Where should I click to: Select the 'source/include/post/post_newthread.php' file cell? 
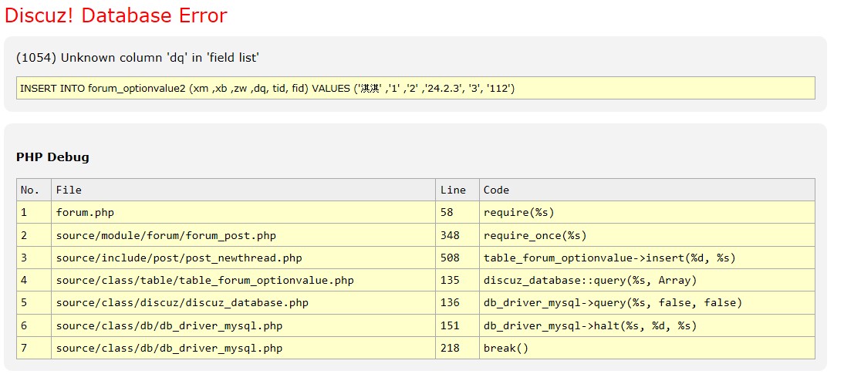(243, 258)
